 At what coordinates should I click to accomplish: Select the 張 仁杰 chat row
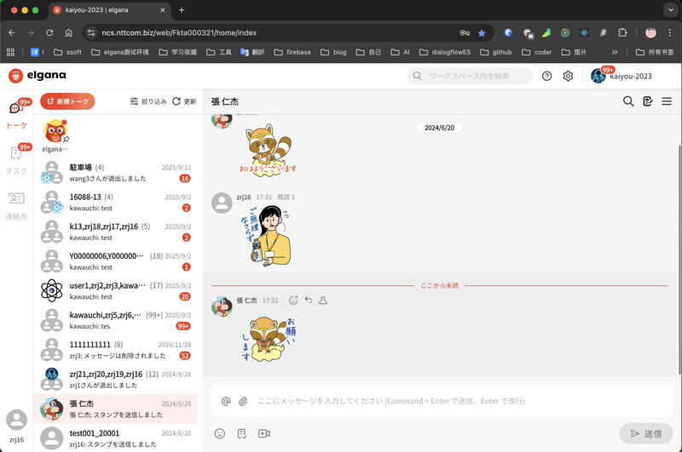point(116,409)
